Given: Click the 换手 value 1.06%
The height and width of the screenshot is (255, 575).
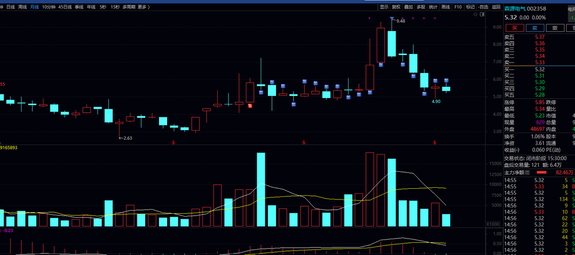Looking at the screenshot, I should (x=538, y=136).
